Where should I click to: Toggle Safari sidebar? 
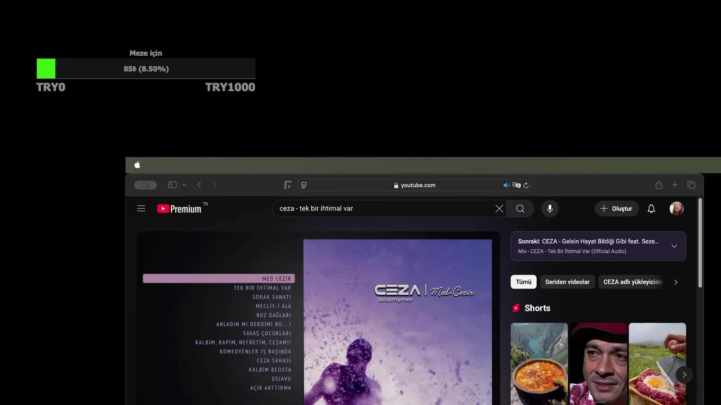click(172, 185)
